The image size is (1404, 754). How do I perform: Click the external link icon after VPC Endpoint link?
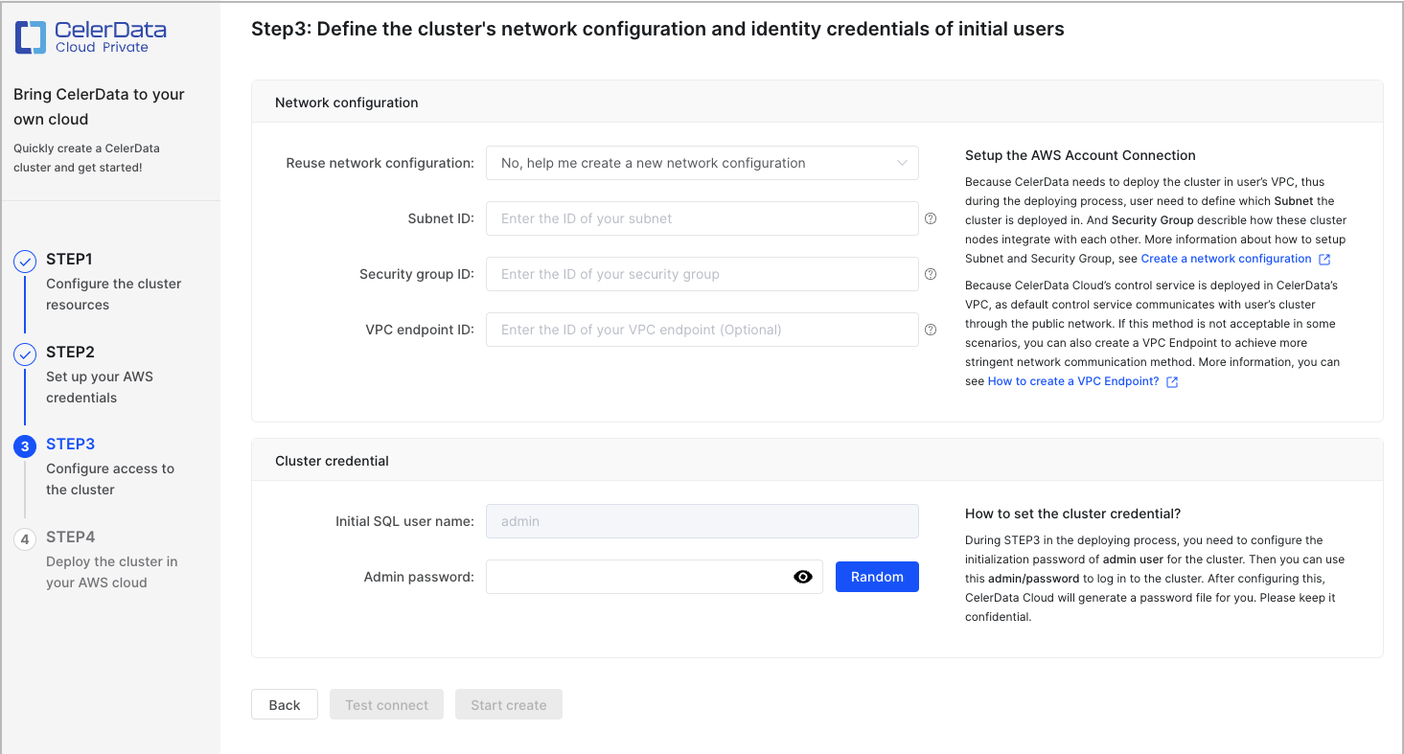pos(1172,380)
